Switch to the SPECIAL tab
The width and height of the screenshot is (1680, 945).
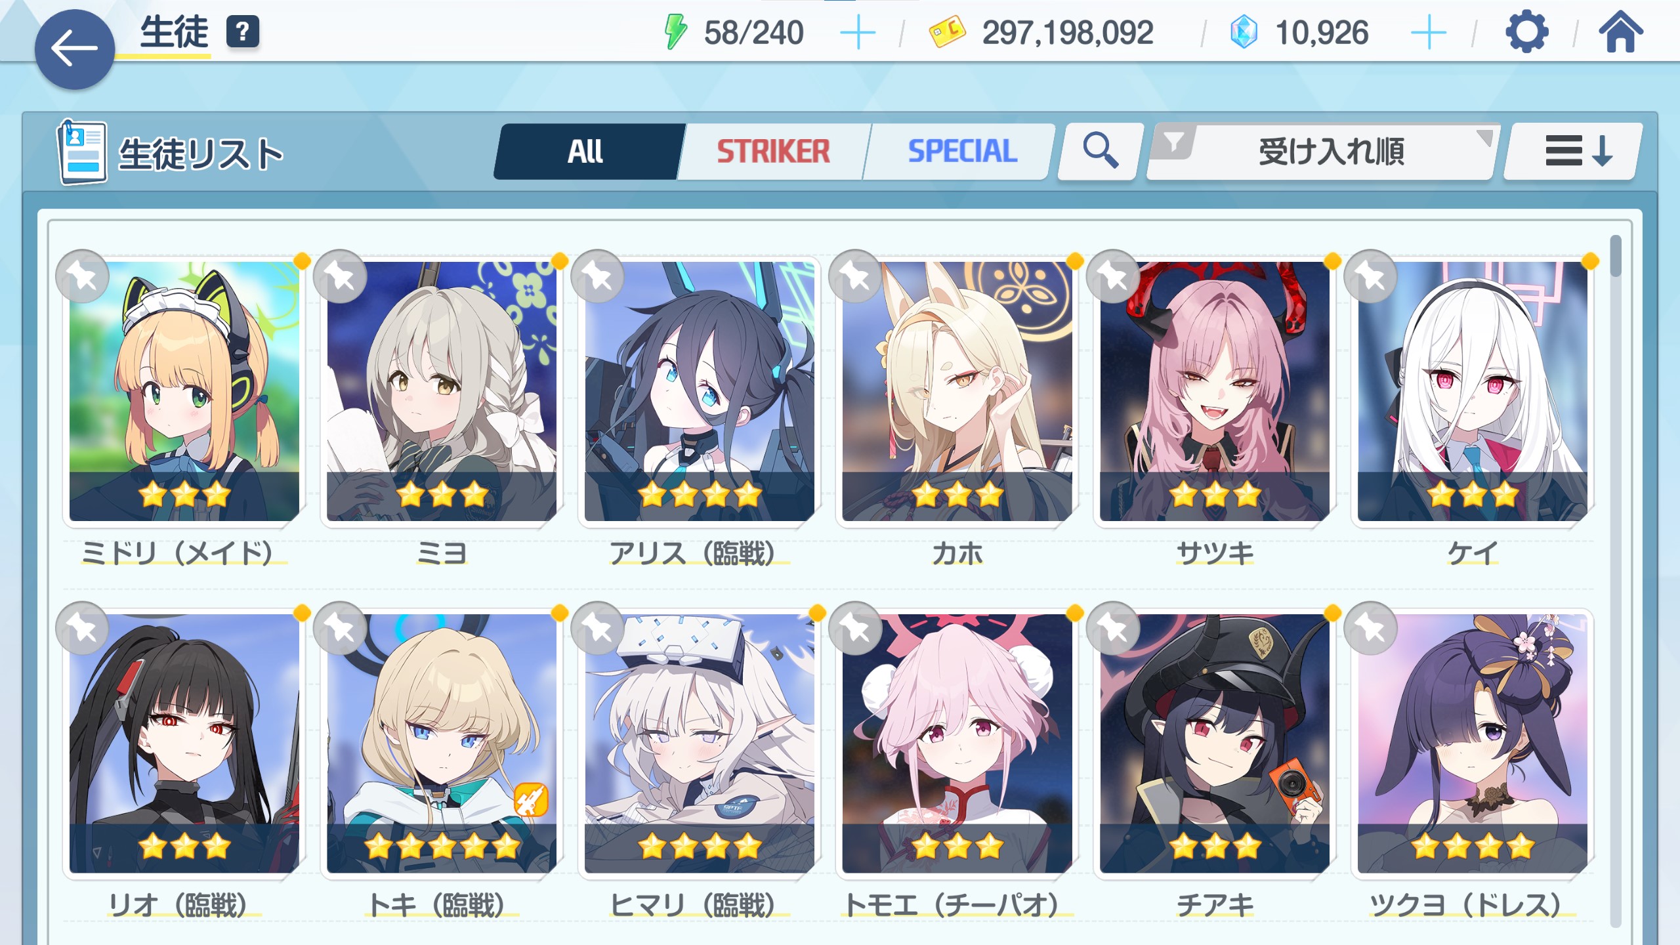click(961, 151)
